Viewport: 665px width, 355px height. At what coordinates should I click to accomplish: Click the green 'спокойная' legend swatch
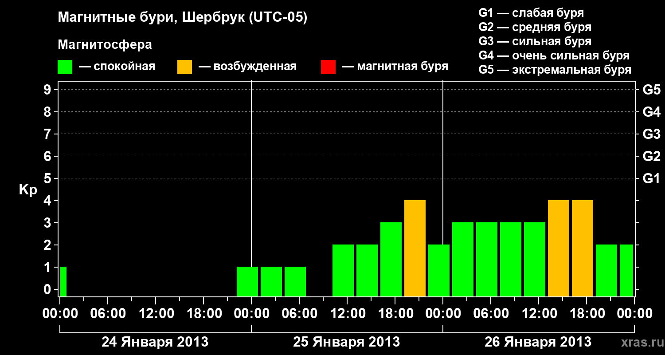[65, 67]
